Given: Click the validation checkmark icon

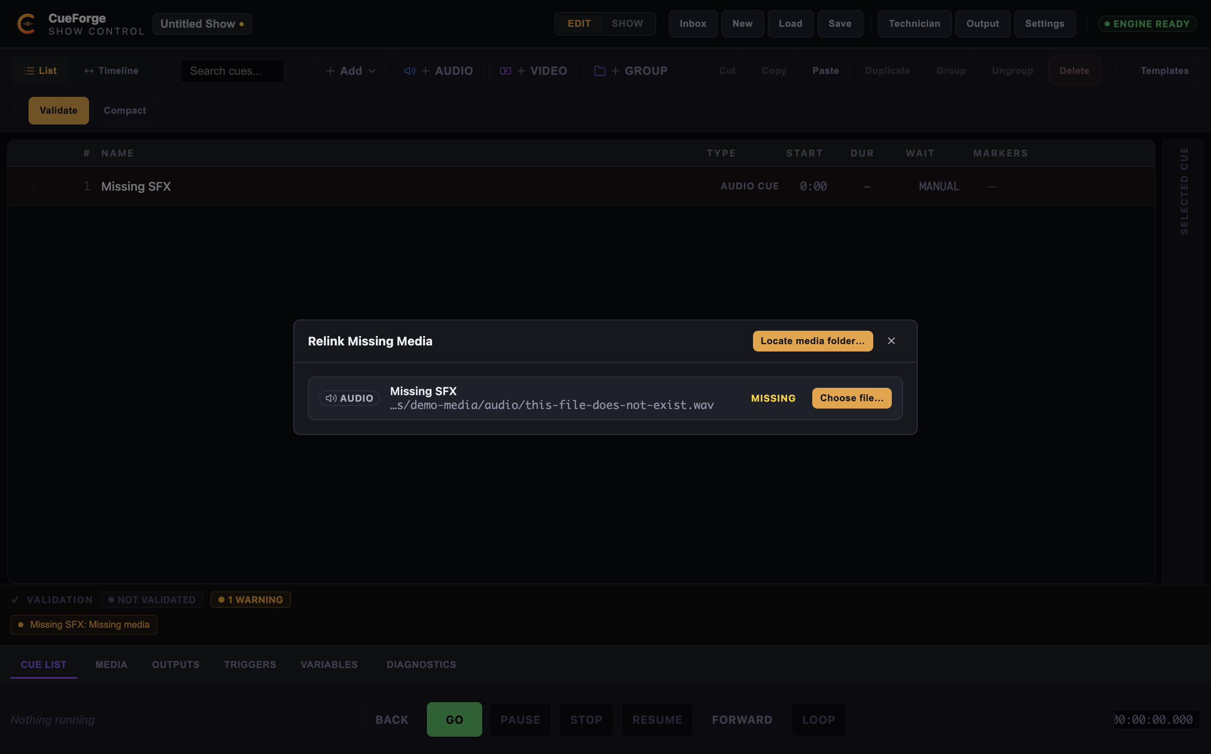Looking at the screenshot, I should tap(15, 599).
